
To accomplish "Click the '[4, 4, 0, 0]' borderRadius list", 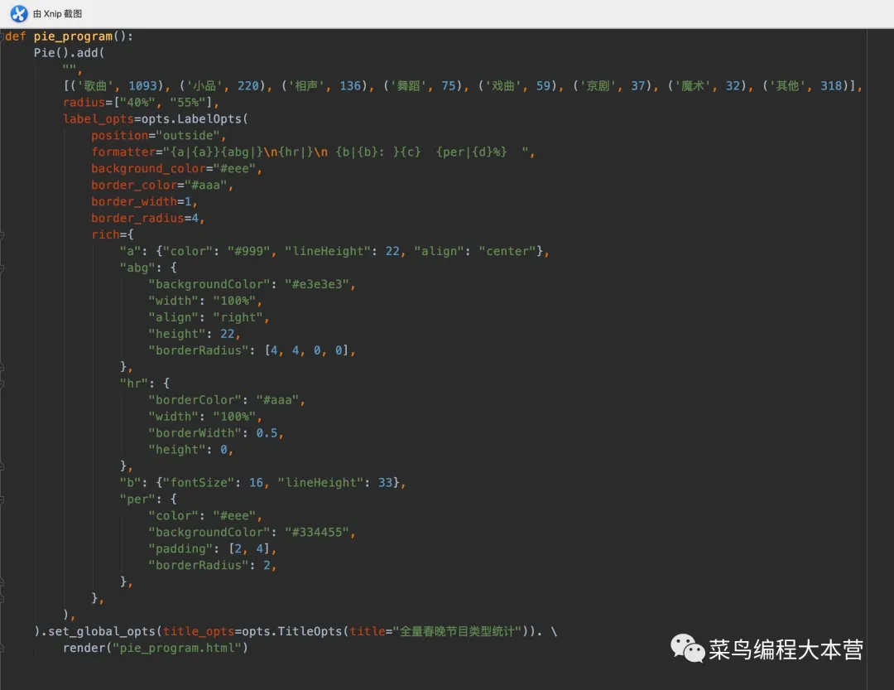I will pos(307,350).
